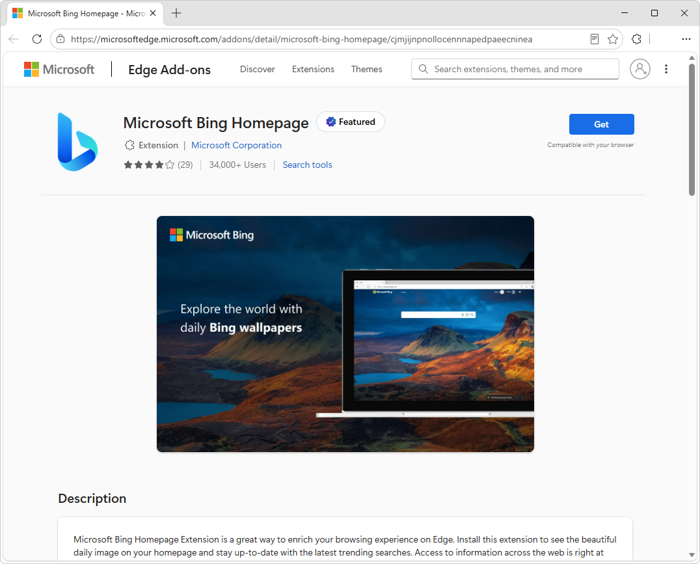Image resolution: width=700 pixels, height=564 pixels.
Task: Click the search magnifier icon
Action: click(x=424, y=69)
